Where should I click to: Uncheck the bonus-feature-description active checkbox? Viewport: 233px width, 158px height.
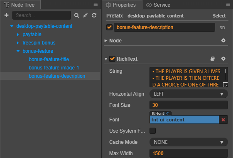pyautogui.click(x=109, y=27)
